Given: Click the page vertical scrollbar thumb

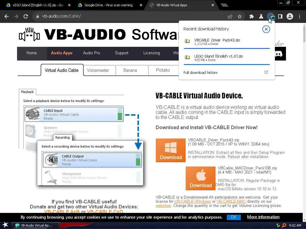Looking at the screenshot, I should 304,34.
